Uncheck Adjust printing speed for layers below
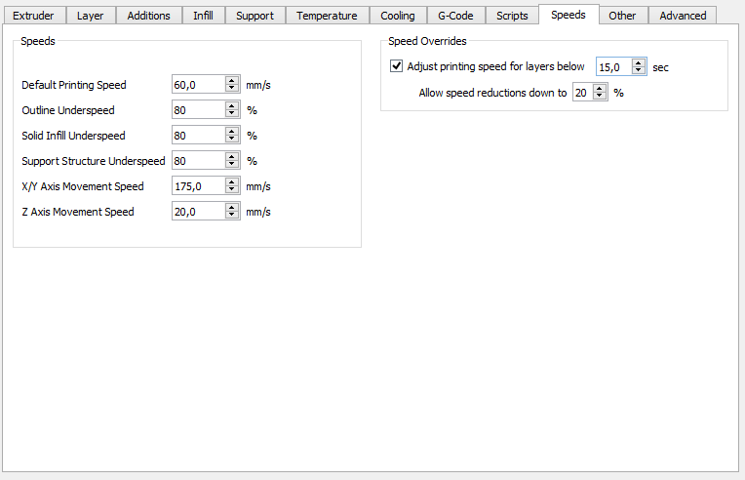The height and width of the screenshot is (480, 745). (396, 65)
